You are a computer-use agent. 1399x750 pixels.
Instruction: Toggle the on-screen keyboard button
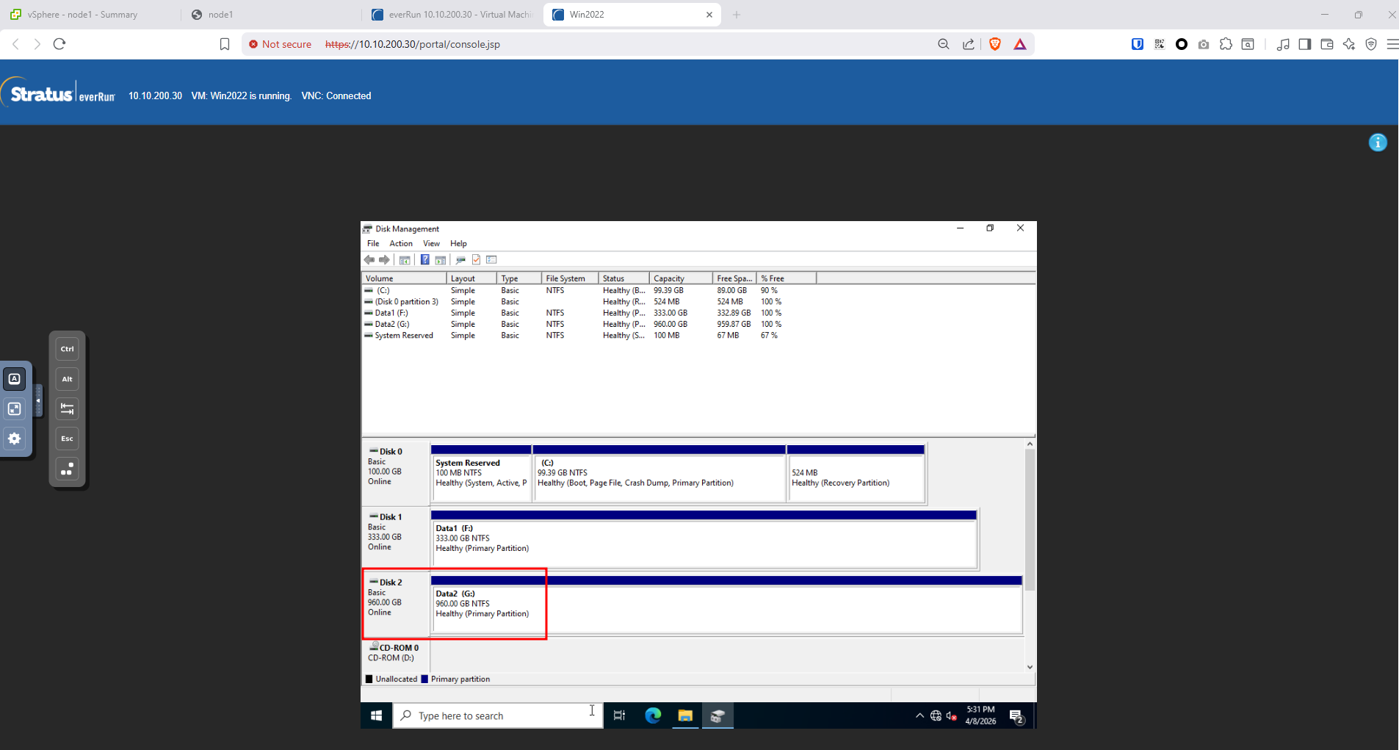(x=15, y=379)
